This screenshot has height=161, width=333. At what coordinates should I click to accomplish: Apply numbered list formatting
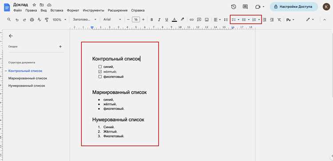coord(254,19)
